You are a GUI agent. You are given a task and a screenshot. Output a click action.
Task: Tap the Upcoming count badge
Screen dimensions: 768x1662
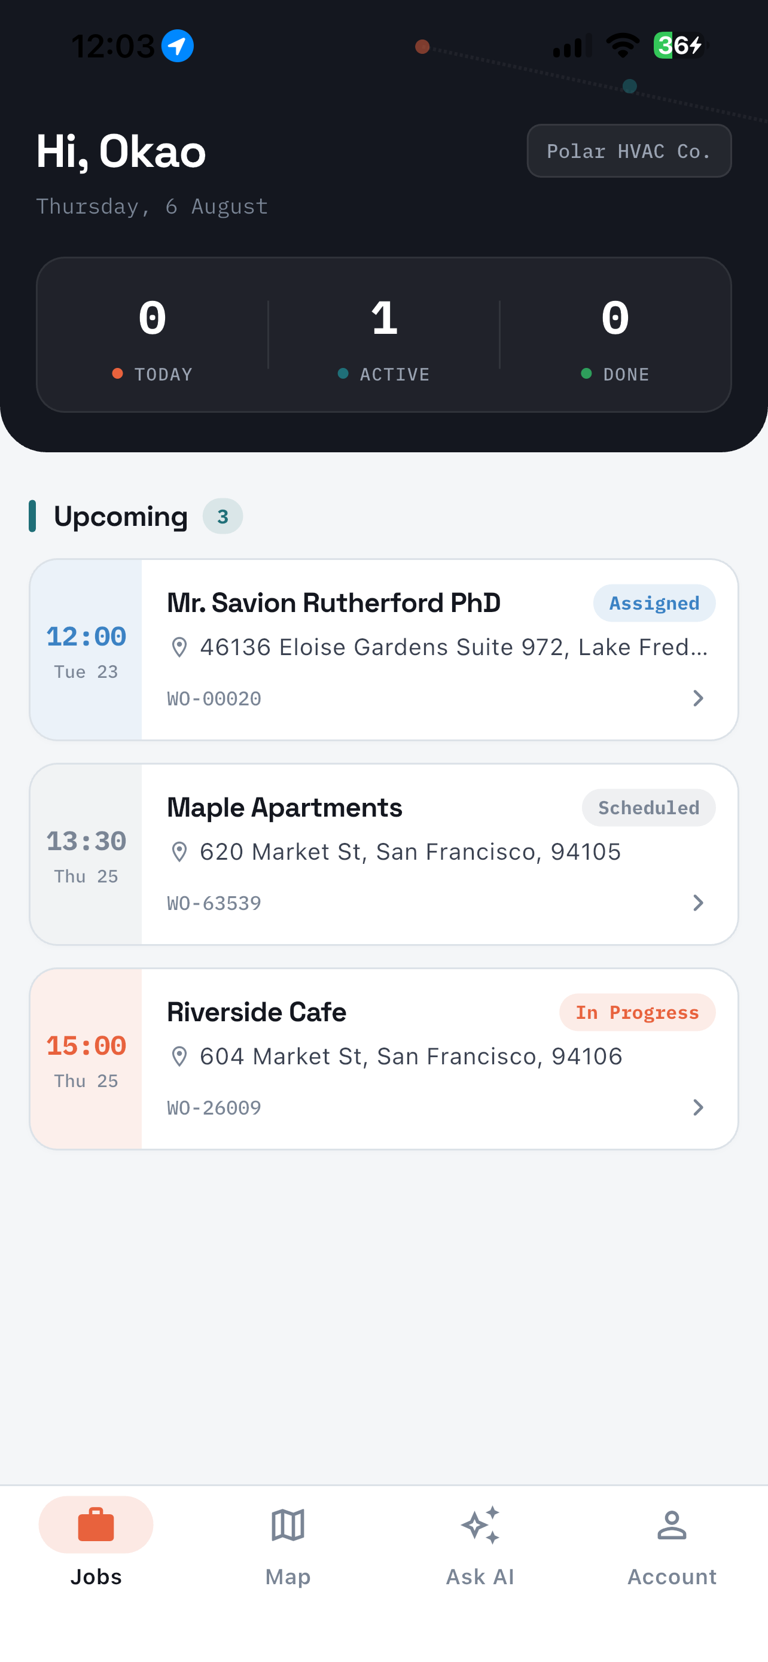[x=223, y=516]
